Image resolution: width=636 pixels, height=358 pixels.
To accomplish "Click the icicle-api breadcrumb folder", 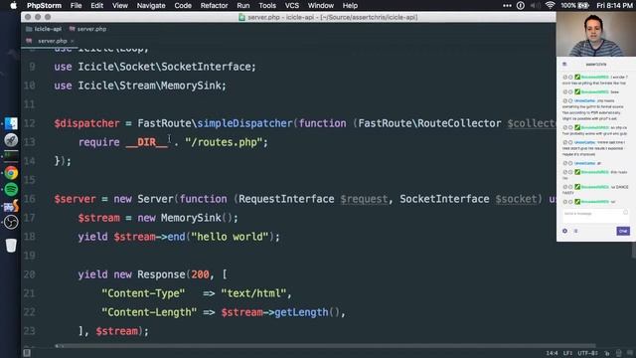I will coord(44,29).
